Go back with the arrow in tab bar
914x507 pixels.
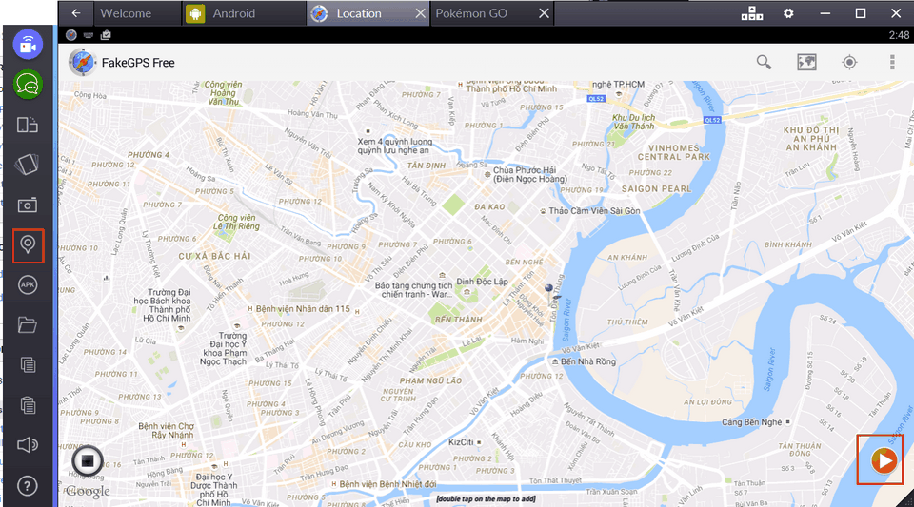[76, 12]
